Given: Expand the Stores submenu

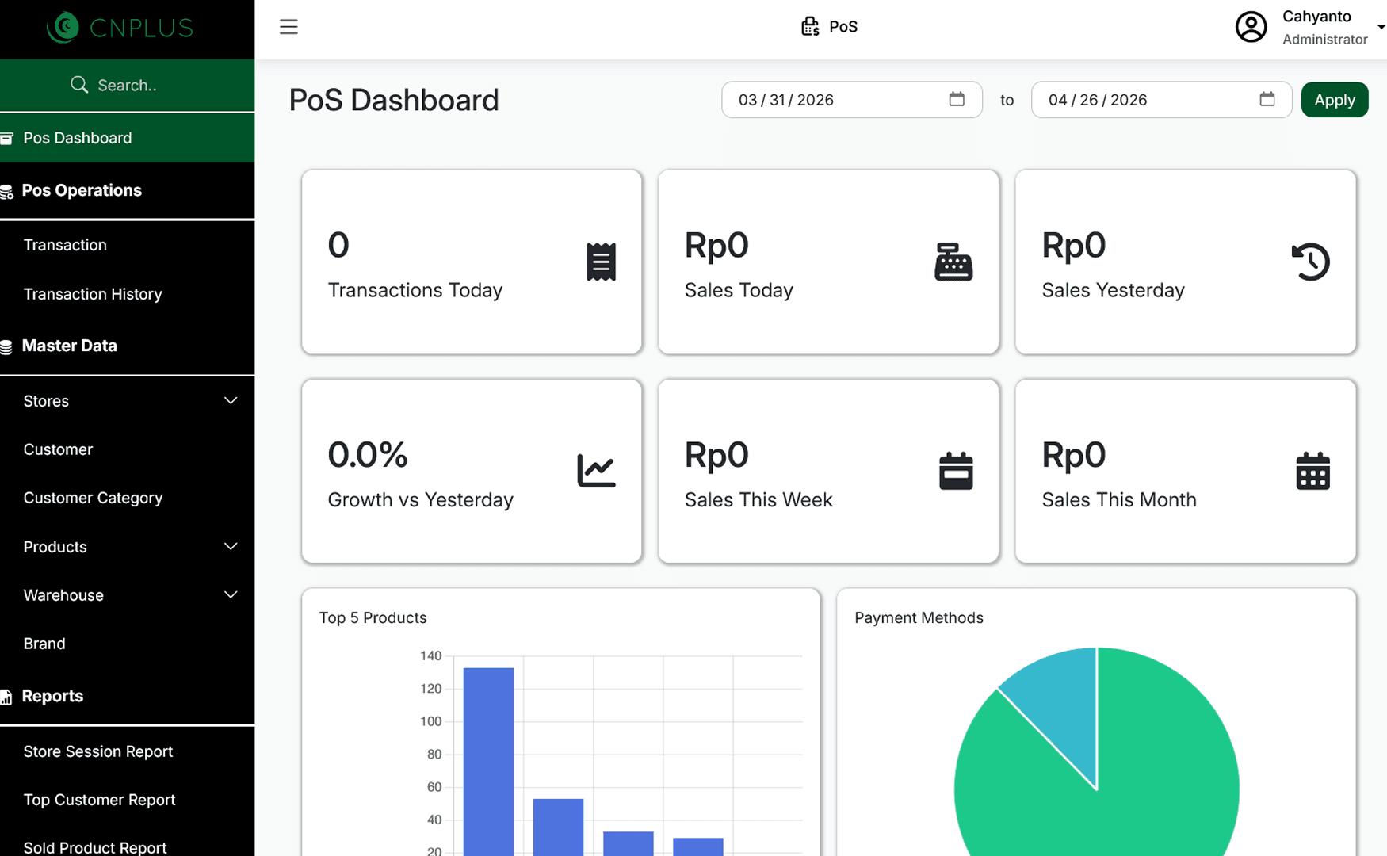Looking at the screenshot, I should click(127, 401).
